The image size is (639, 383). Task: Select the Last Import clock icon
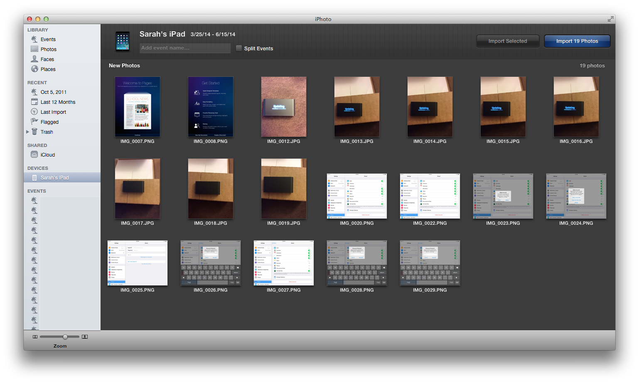point(34,112)
